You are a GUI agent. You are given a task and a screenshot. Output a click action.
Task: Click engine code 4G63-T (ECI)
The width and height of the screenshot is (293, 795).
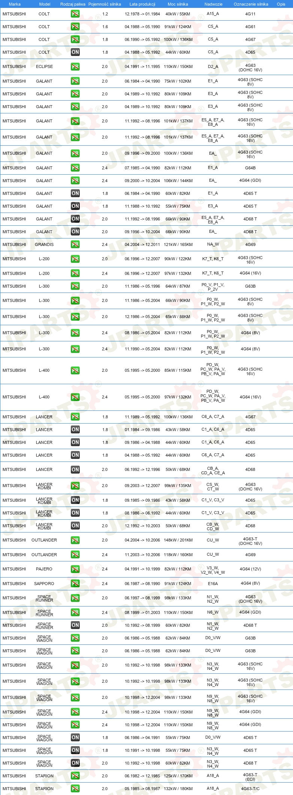pos(250,777)
